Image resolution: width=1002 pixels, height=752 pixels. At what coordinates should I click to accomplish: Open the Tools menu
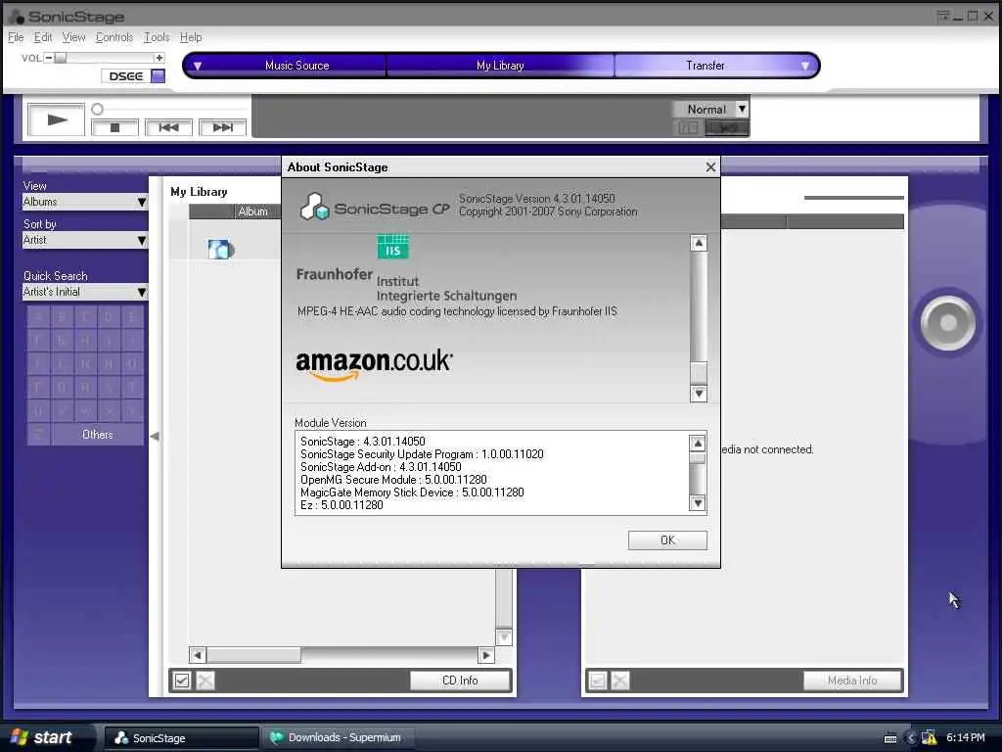click(x=157, y=37)
